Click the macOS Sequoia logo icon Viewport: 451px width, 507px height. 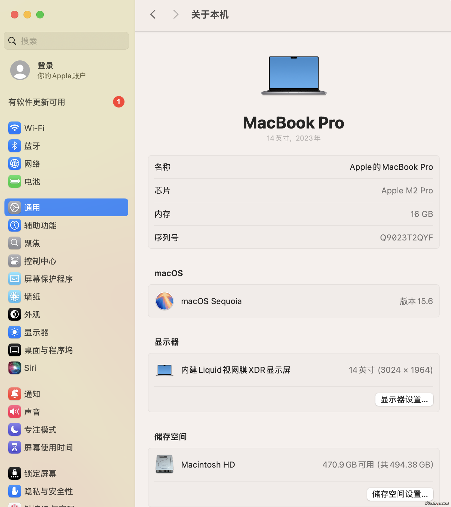[165, 301]
